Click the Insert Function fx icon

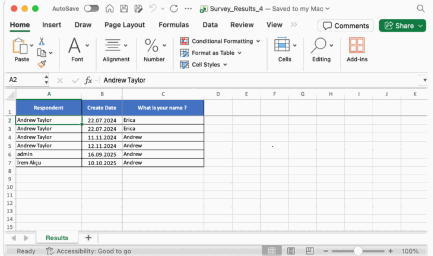pyautogui.click(x=88, y=80)
